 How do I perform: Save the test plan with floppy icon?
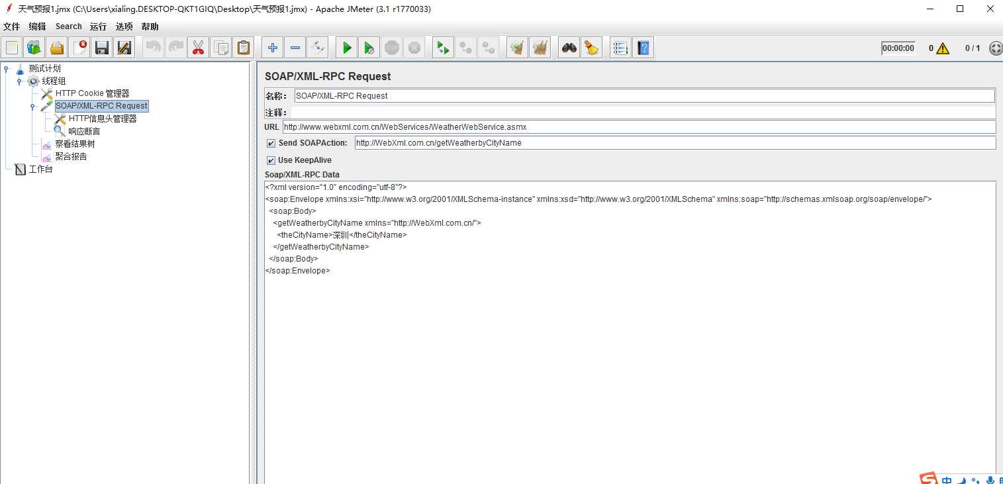point(101,48)
